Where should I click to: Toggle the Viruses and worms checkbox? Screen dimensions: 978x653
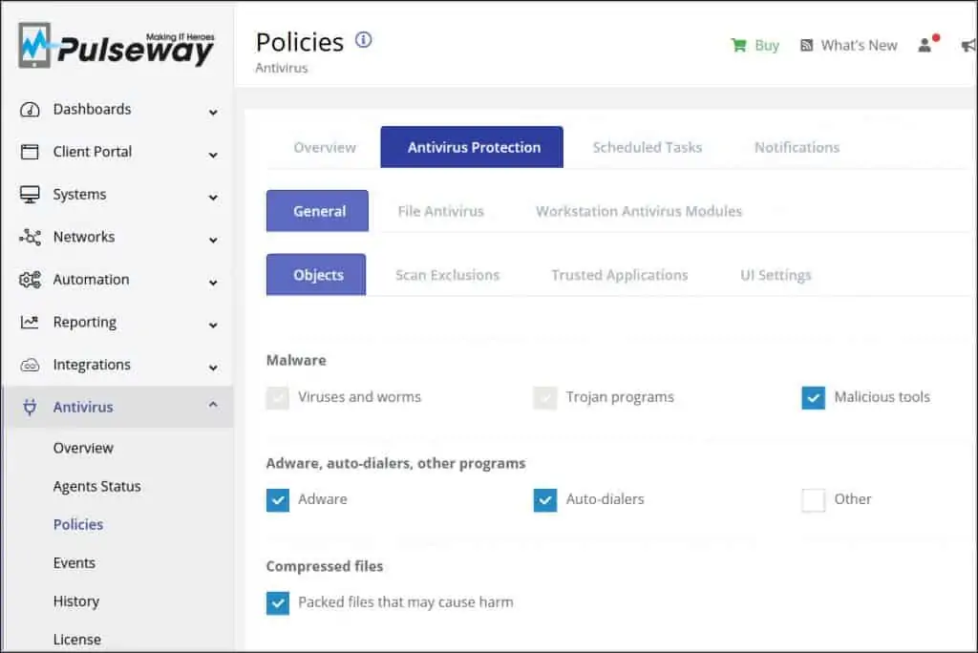[278, 397]
